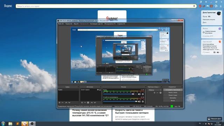The width and height of the screenshot is (224, 126).
Task: Open the Диск link in Yandex widget
Action: coord(204,22)
